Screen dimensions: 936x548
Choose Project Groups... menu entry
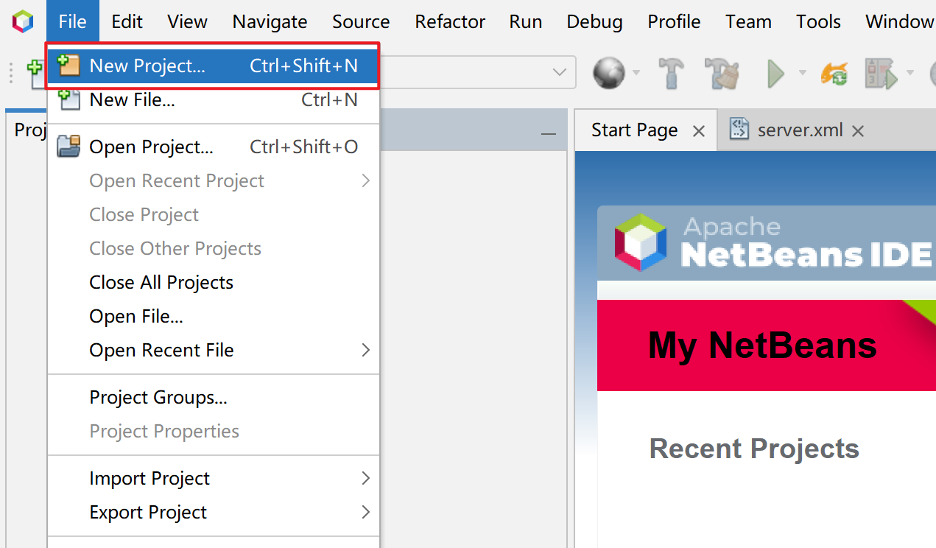point(213,397)
